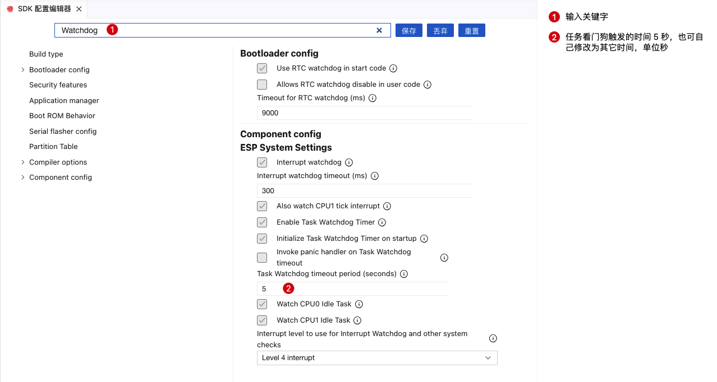Close the SDK 配置编辑器 tab

(79, 9)
